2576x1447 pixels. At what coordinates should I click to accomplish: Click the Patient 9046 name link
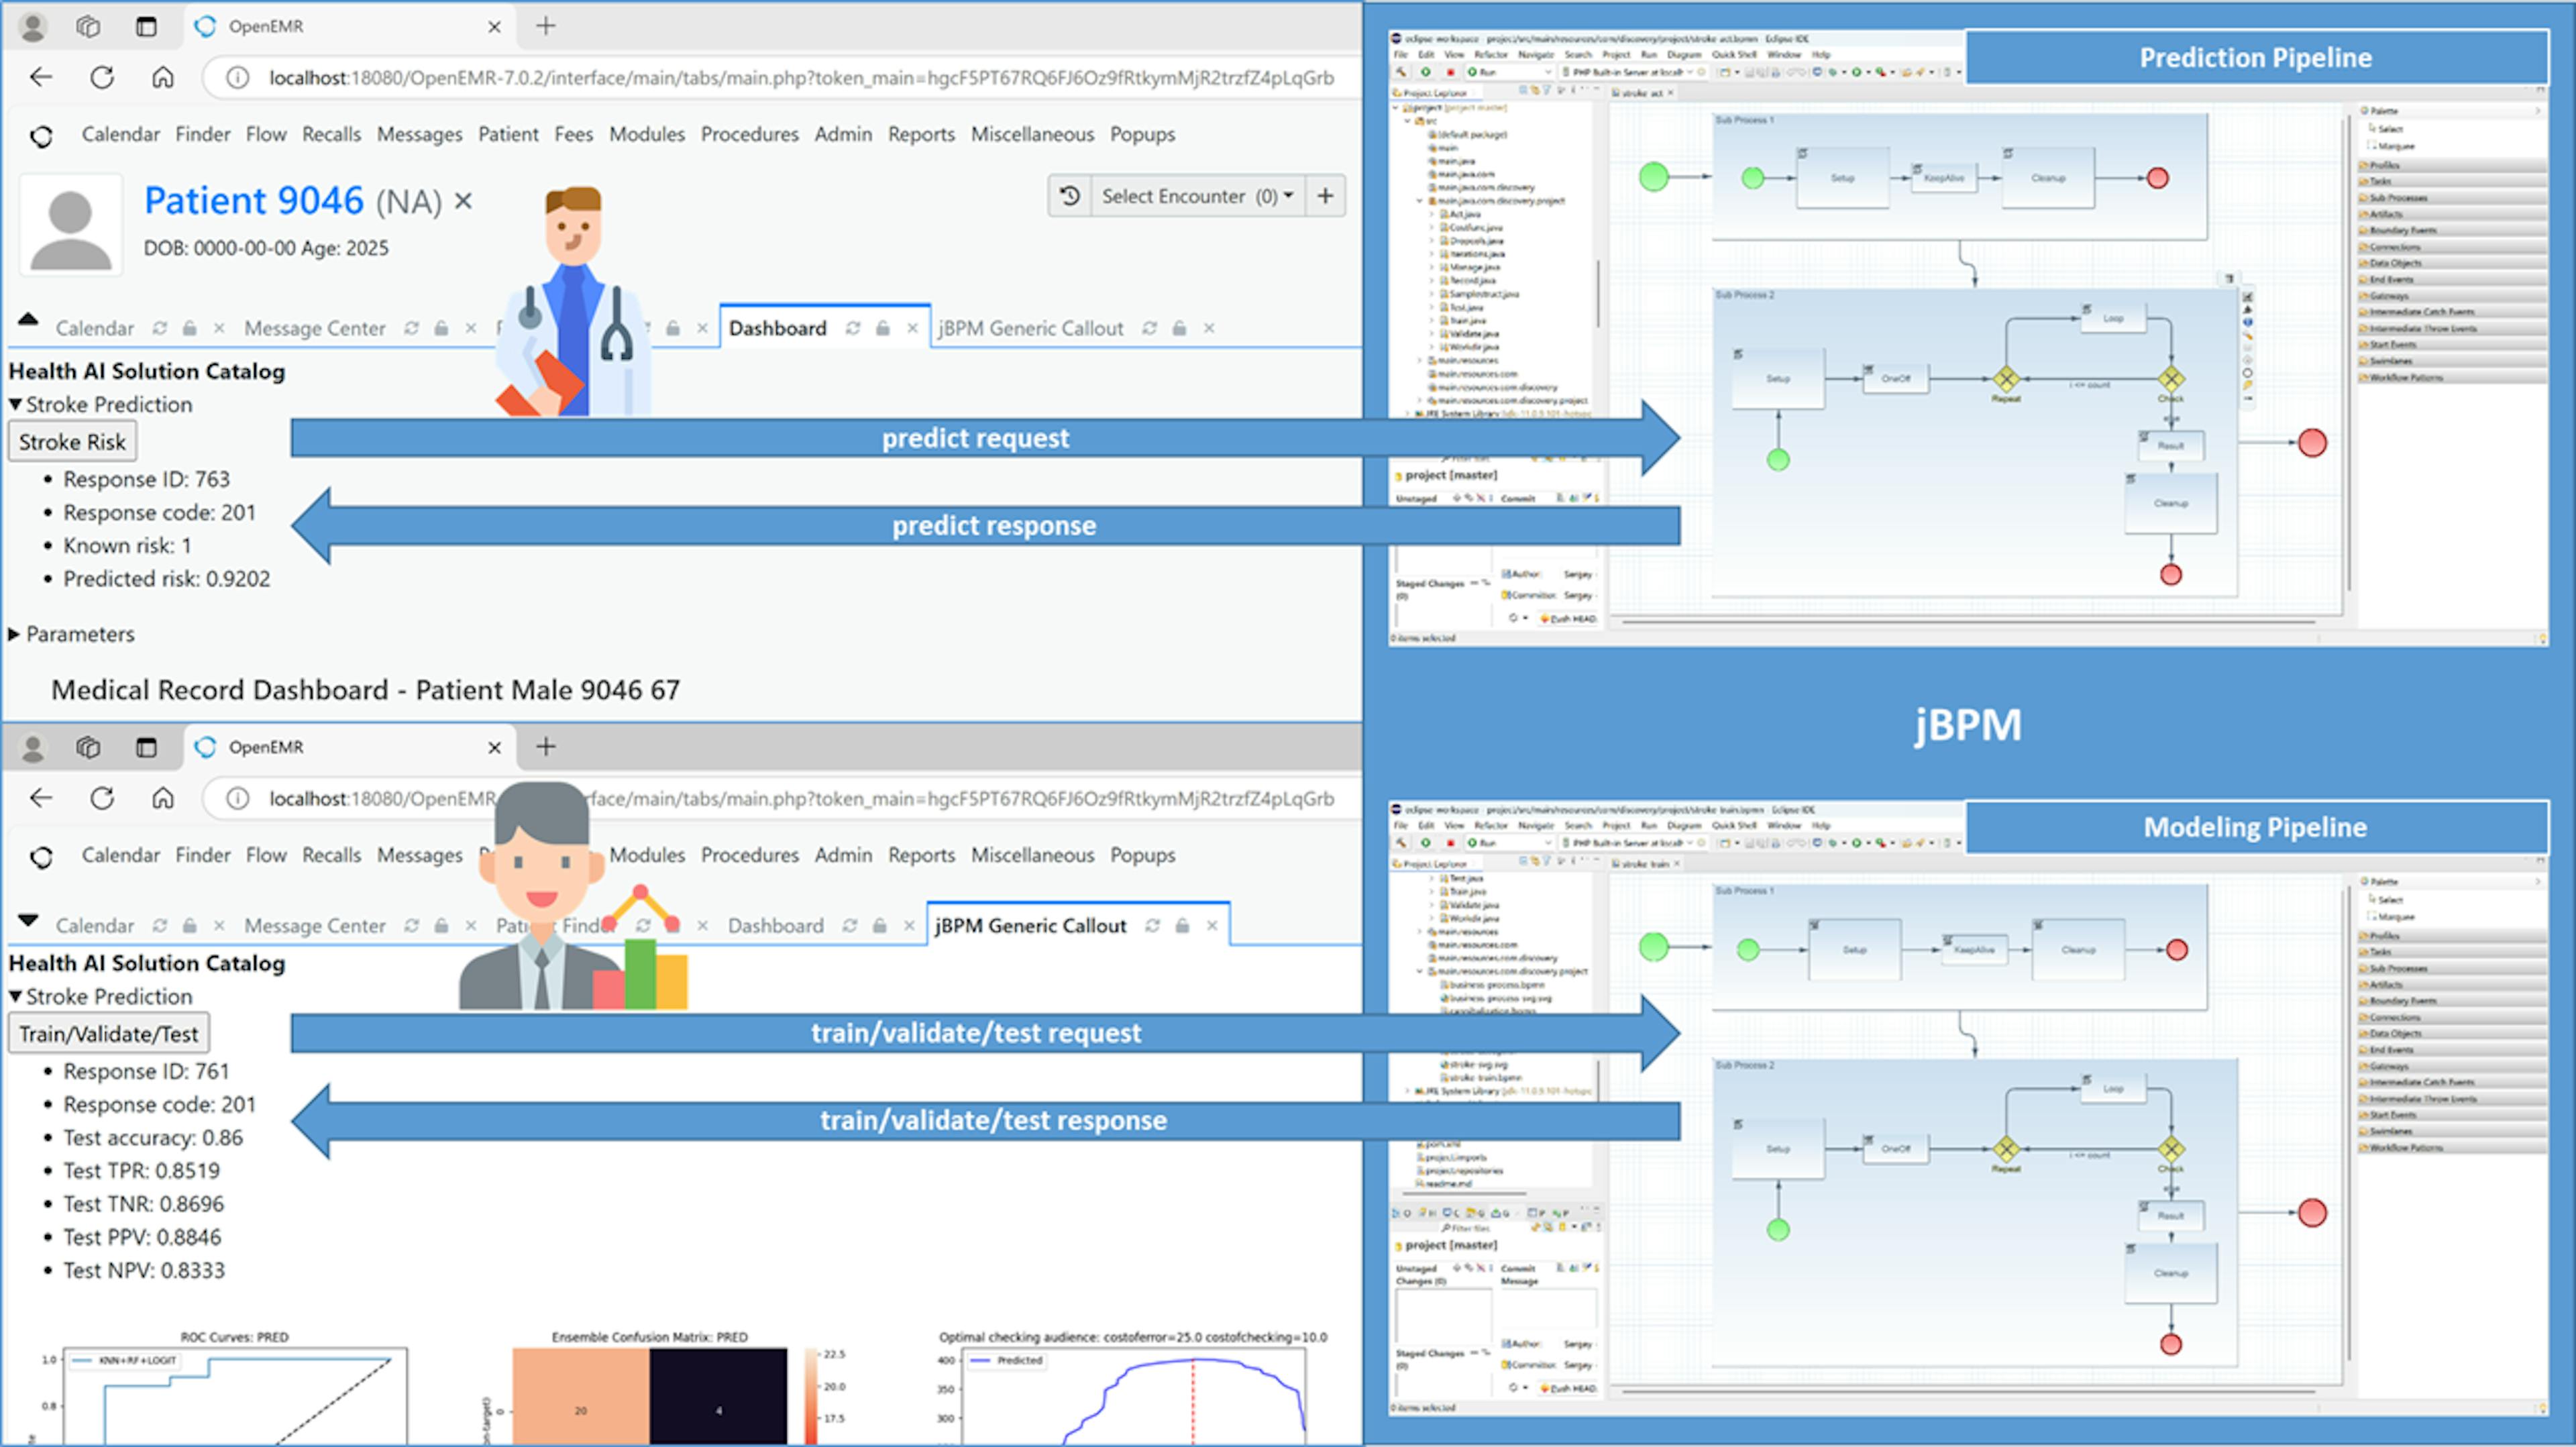click(x=253, y=201)
